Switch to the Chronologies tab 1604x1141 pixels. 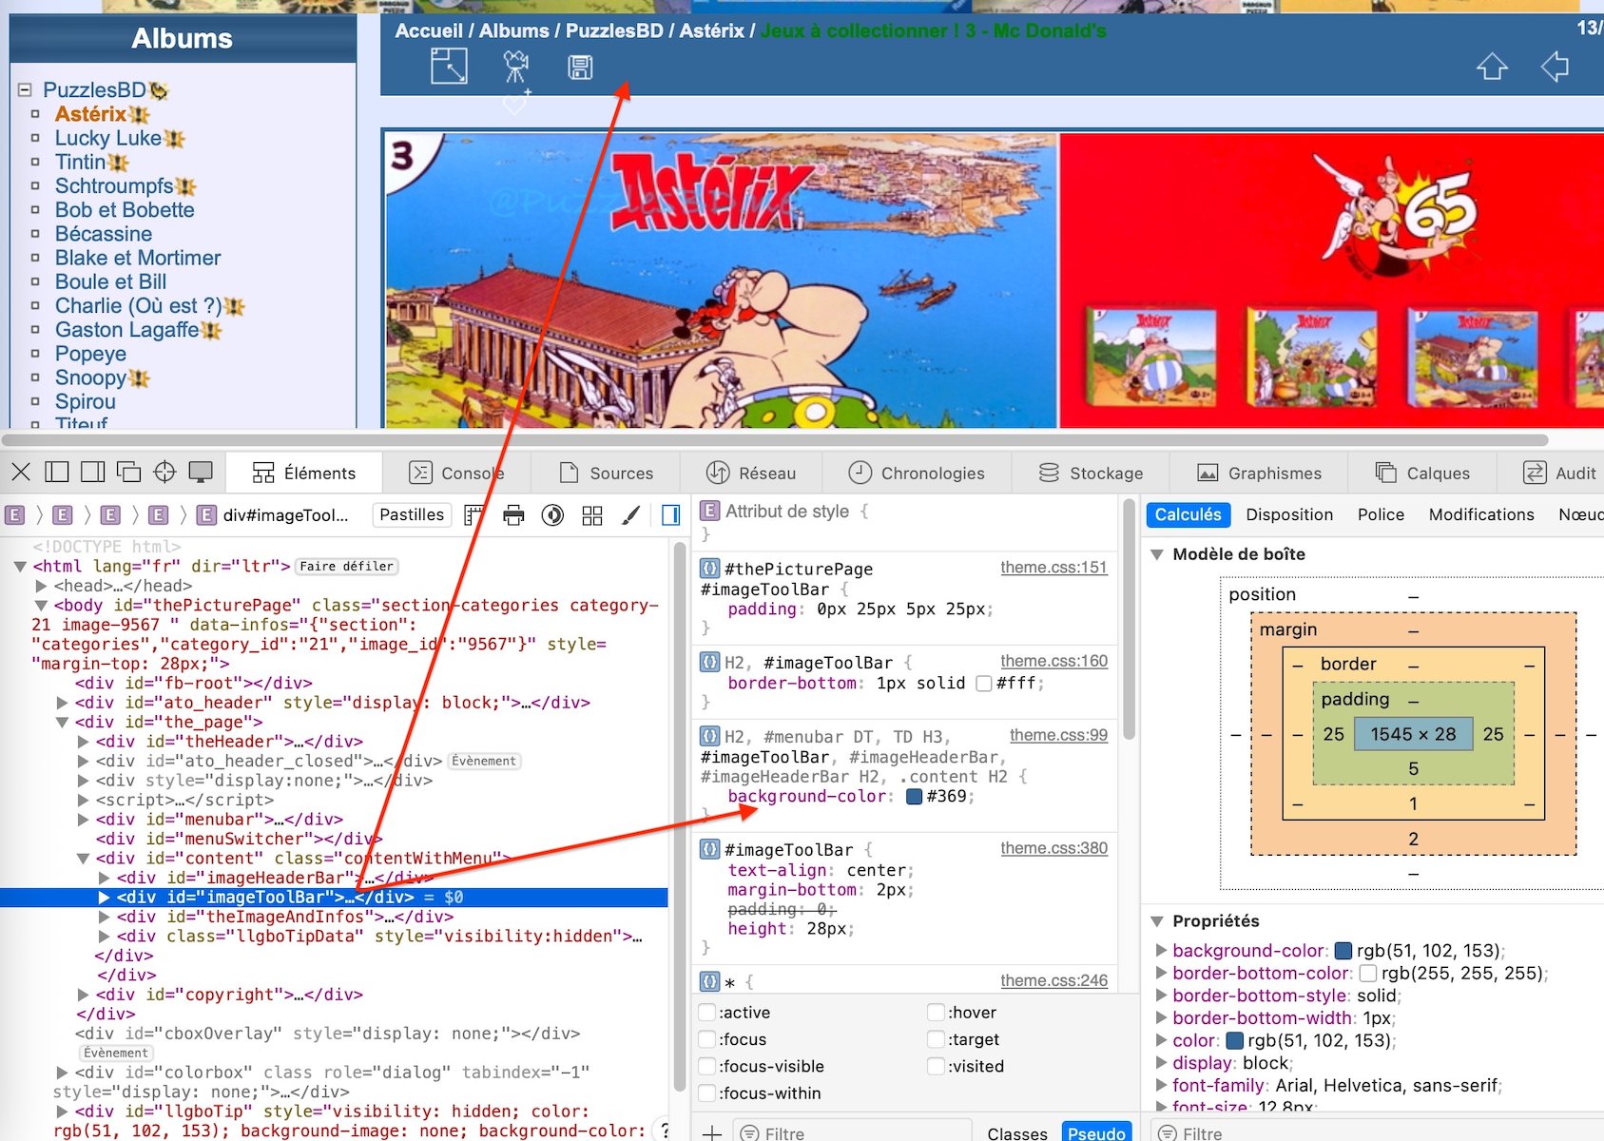(x=918, y=473)
